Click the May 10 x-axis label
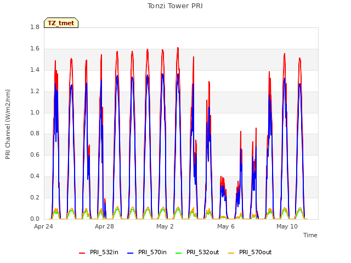The width and height of the screenshot is (351, 263). coord(287,226)
